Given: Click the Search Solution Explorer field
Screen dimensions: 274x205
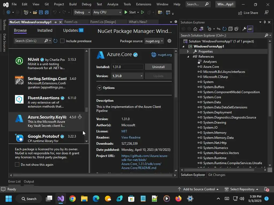Looking at the screenshot, I should (x=222, y=36).
